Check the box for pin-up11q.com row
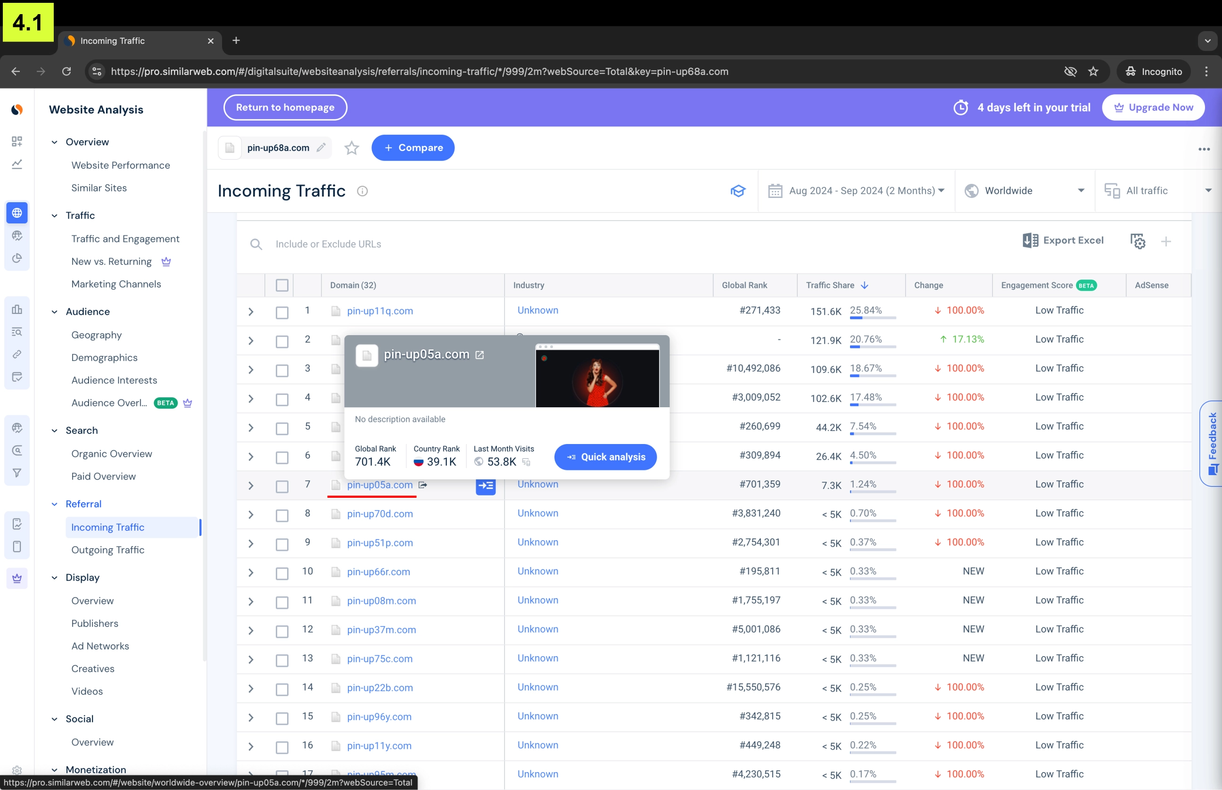 tap(281, 312)
